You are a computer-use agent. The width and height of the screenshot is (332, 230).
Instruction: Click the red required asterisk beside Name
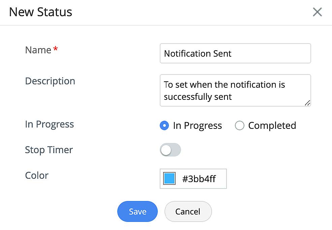(x=56, y=49)
